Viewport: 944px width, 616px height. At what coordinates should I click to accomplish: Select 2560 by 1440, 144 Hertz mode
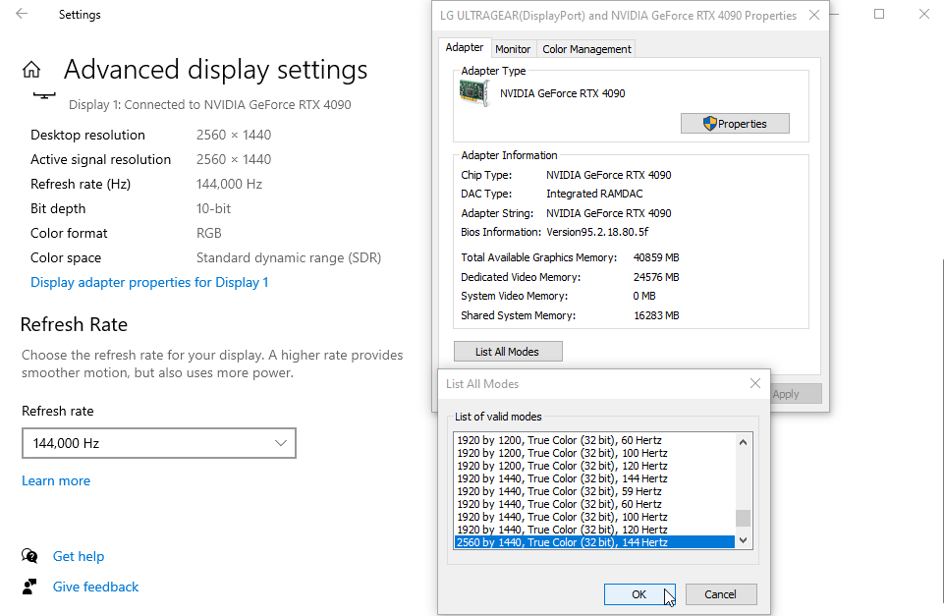click(x=594, y=542)
